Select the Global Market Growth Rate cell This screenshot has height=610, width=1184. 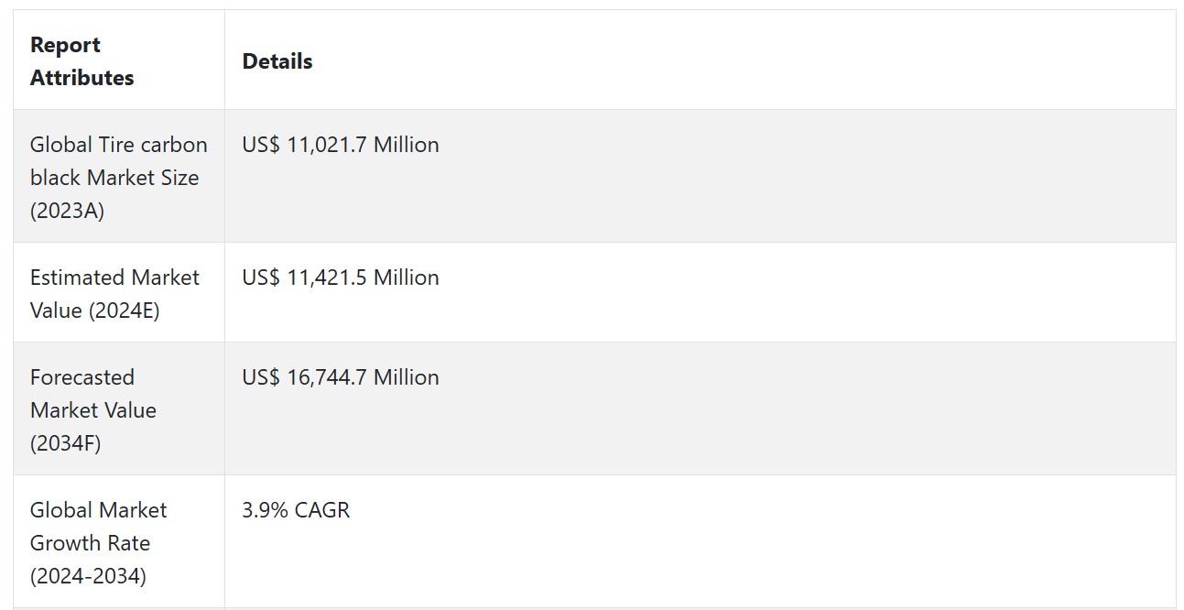(x=119, y=542)
